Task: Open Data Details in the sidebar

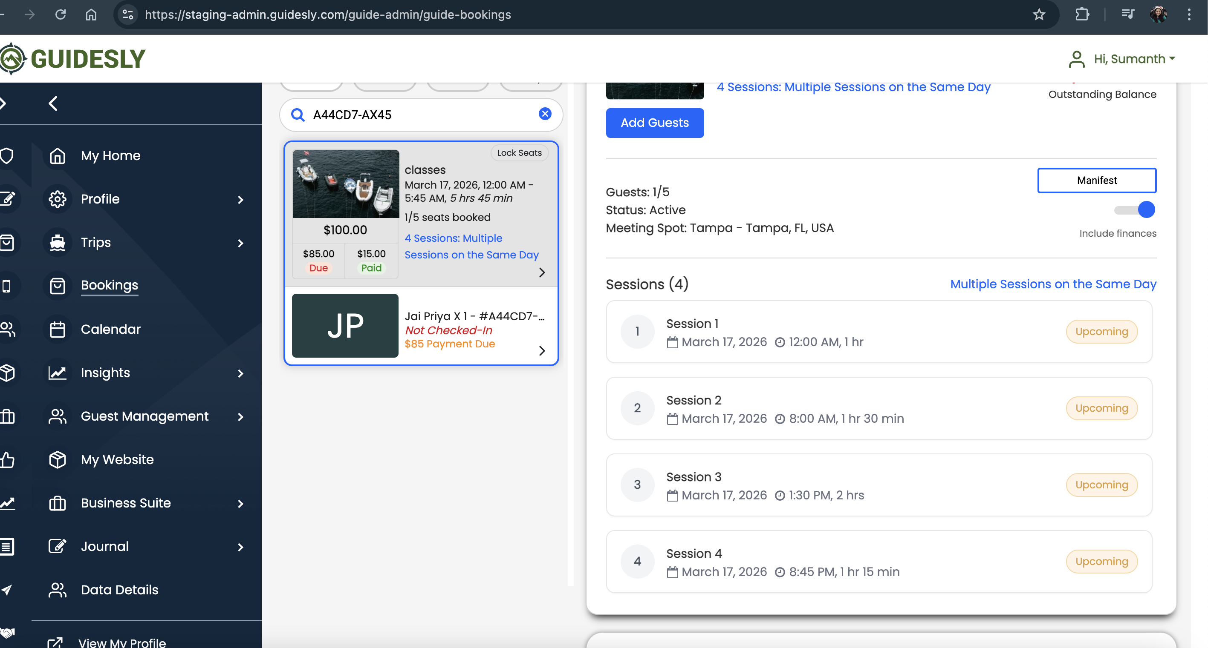Action: (119, 590)
